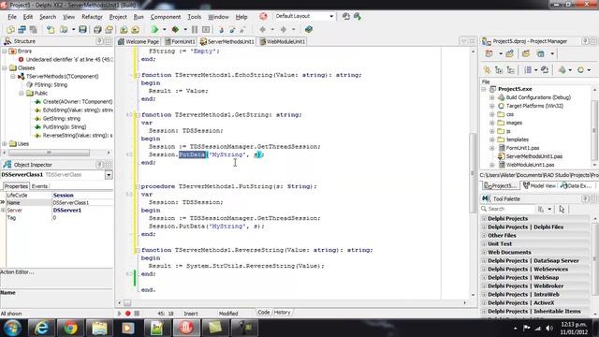Viewport: 599px width, 337px height.
Task: Open the Refactor menu
Action: 92,17
